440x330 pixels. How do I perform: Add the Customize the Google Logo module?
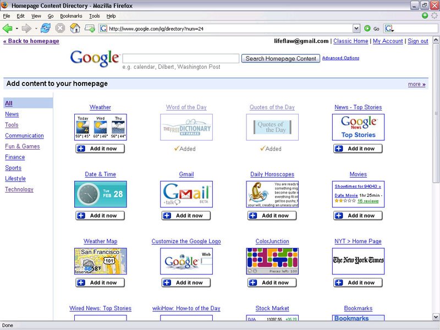186,283
